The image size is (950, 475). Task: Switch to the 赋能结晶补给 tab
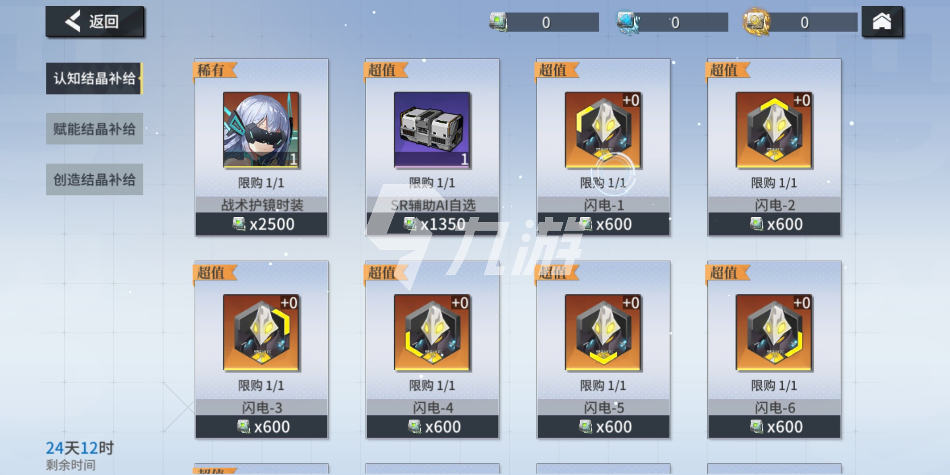[x=95, y=129]
